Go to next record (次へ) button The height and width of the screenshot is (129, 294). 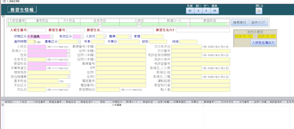pyautogui.click(x=206, y=11)
